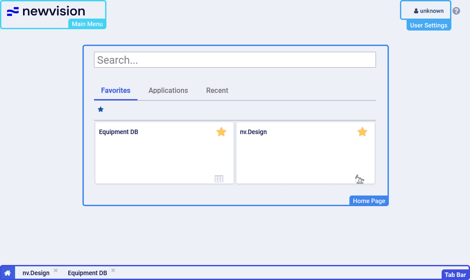Click the small blue star filter icon

click(x=101, y=109)
